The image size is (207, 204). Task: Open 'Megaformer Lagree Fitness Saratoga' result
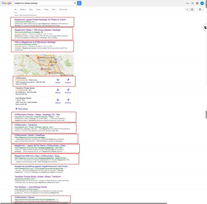40,20
